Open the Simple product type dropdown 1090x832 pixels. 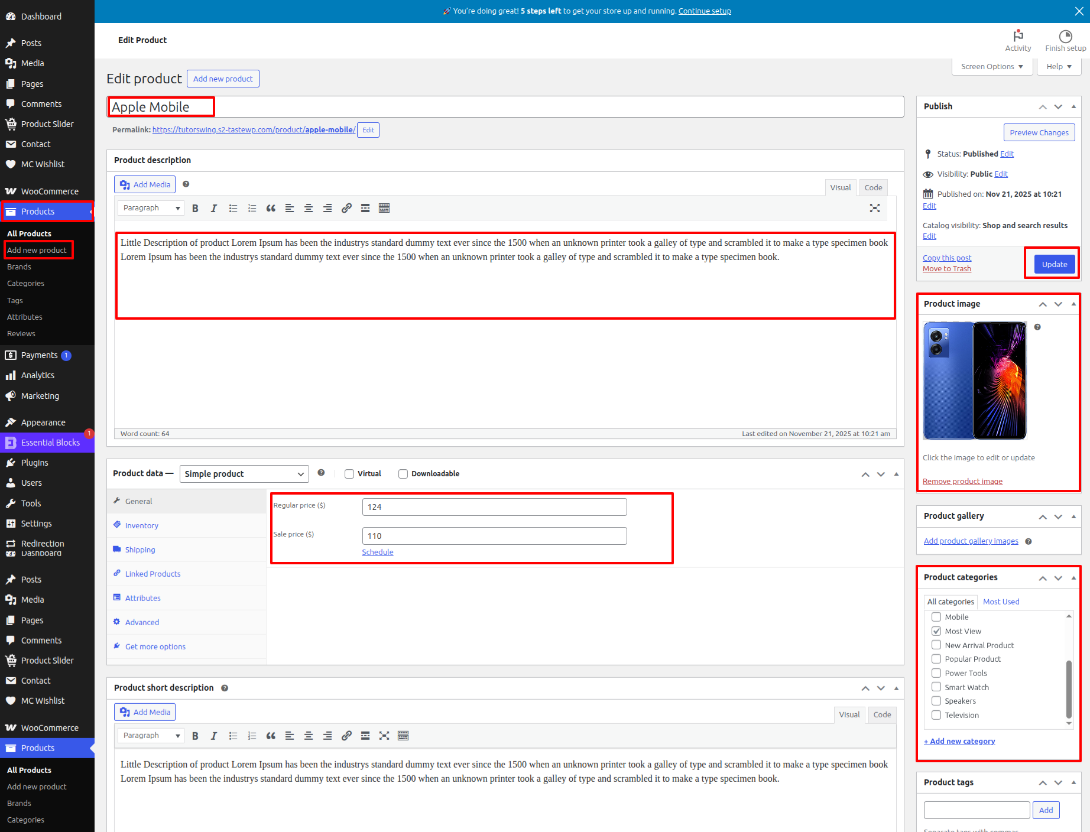point(244,474)
